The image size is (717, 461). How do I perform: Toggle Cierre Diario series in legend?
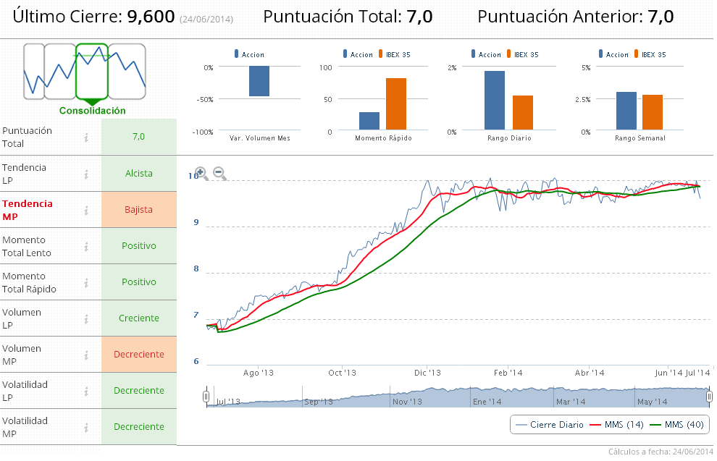[550, 425]
